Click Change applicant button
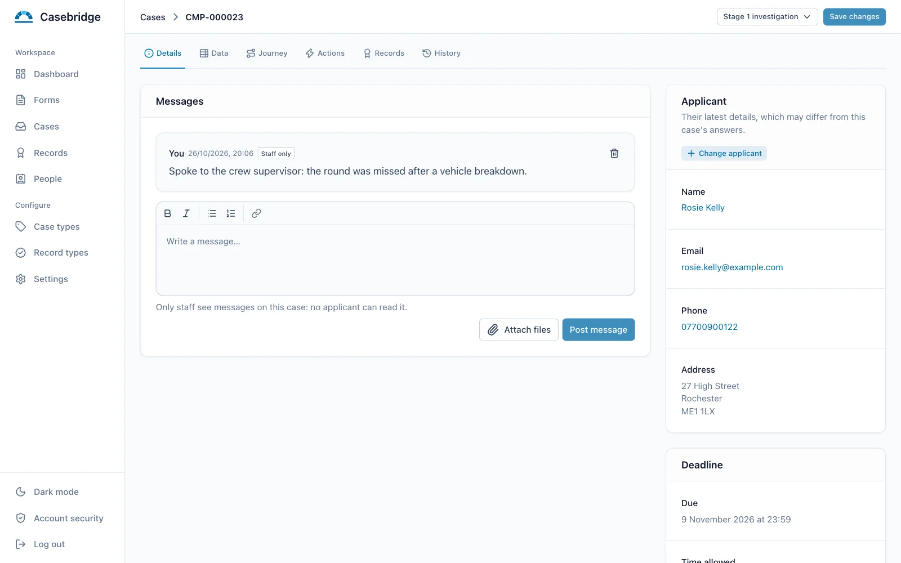 click(x=724, y=153)
